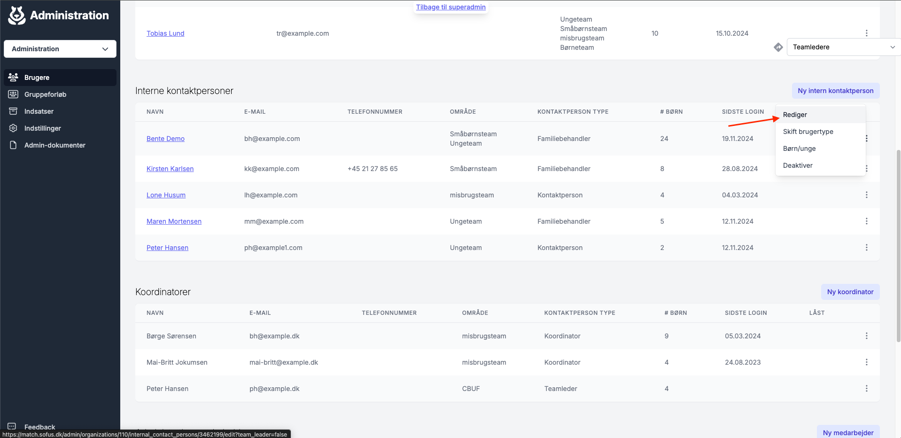Click the Ny koordinator button
Viewport: 901px width, 438px height.
pyautogui.click(x=850, y=292)
